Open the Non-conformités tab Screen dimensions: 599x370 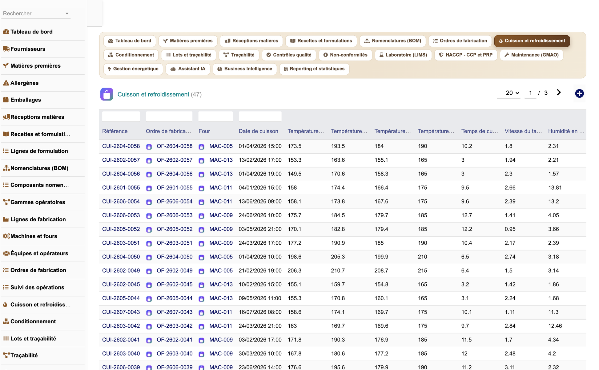(345, 55)
